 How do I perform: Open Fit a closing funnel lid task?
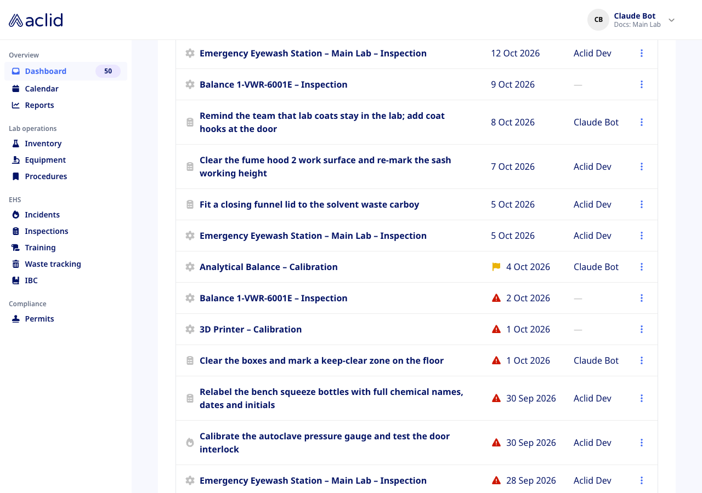point(309,204)
